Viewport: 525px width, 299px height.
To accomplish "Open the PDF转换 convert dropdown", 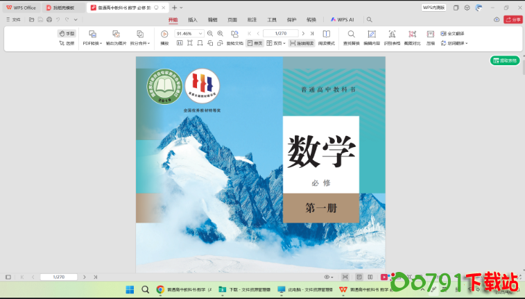I will [92, 43].
